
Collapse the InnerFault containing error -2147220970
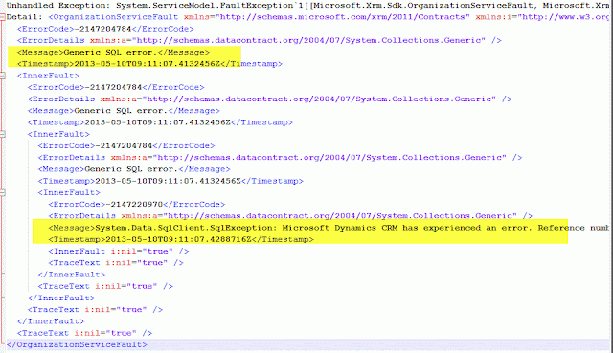[2, 193]
